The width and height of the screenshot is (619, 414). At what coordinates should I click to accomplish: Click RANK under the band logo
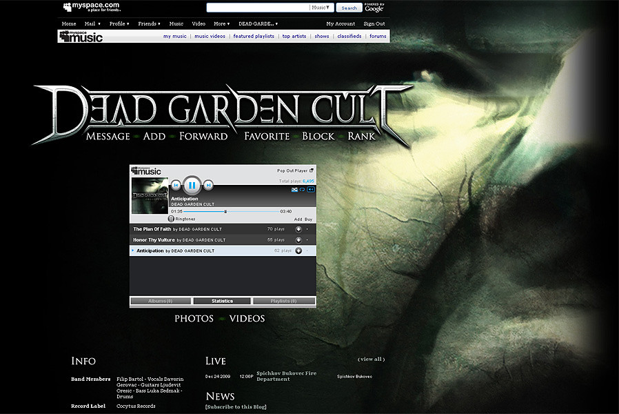pos(361,137)
